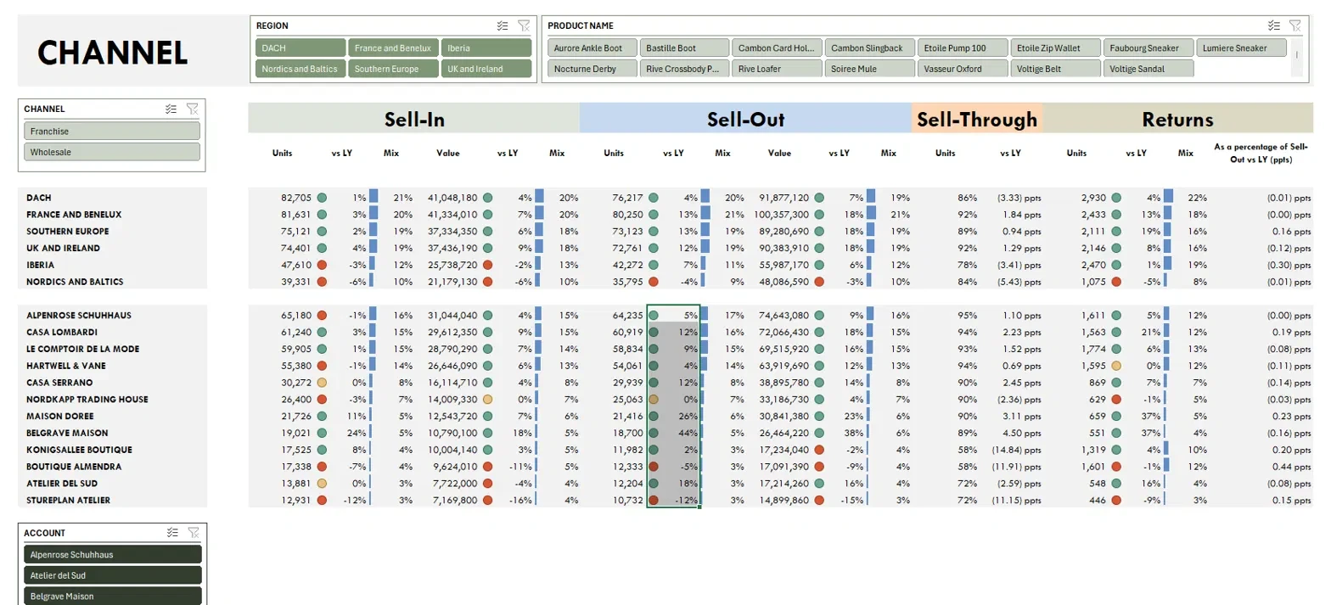
Task: Pick Alpenrose Schuhhaus in the Account slicer
Action: [113, 554]
